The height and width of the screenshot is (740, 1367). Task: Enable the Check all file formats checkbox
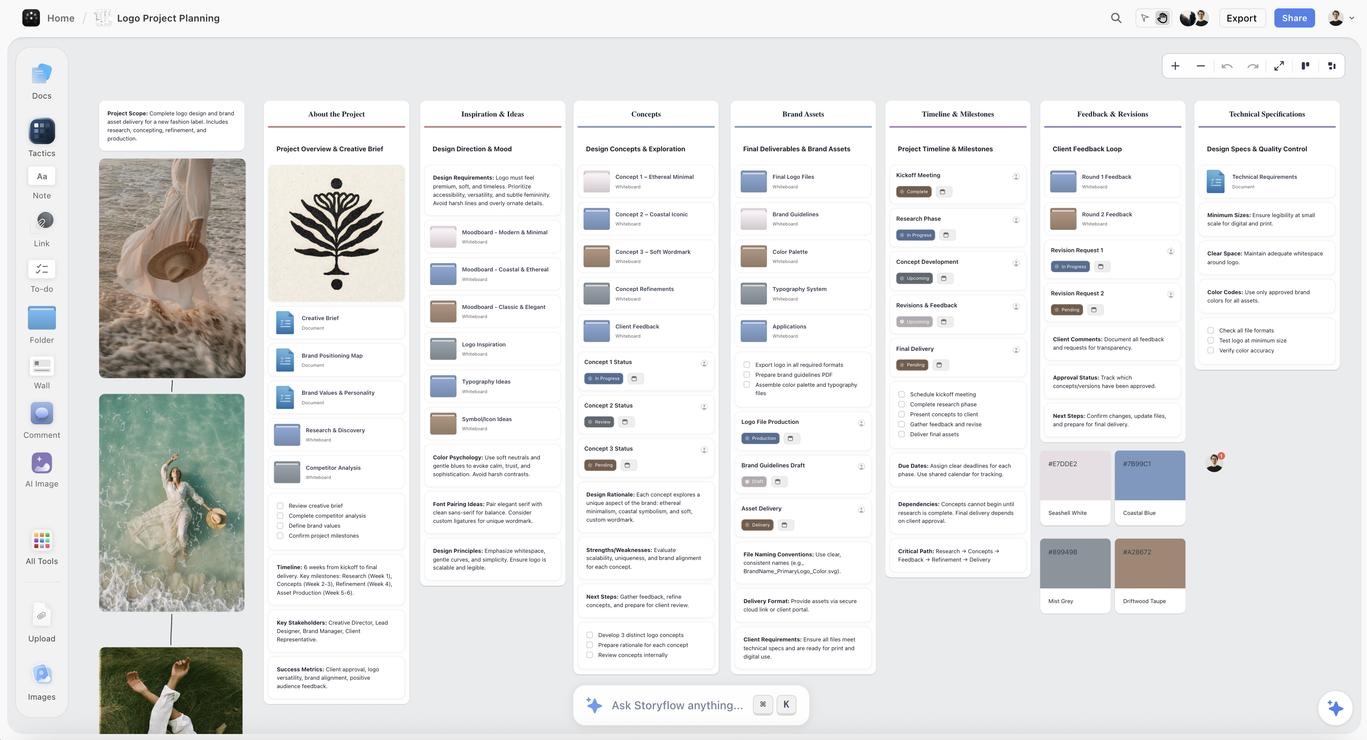coord(1210,330)
